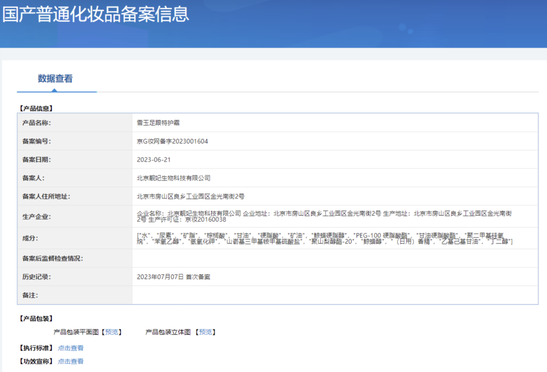Click the 生产企业 company details text
The height and width of the screenshot is (372, 547).
pyautogui.click(x=325, y=217)
